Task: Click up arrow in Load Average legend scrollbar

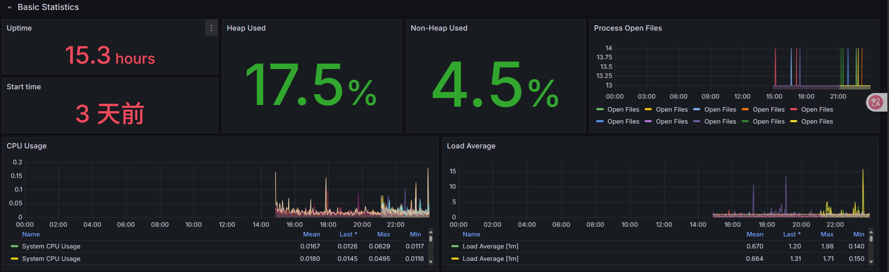Action: tap(871, 231)
